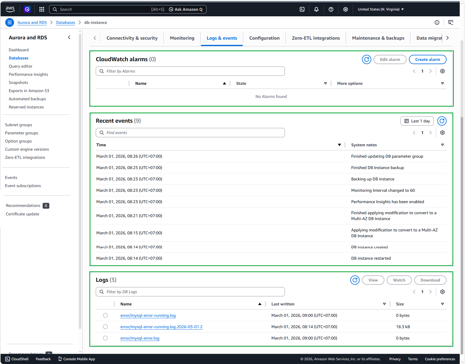Viewport: 467px width, 364px height.
Task: Collapse the Aurora and RDS sidebar
Action: coord(69,37)
